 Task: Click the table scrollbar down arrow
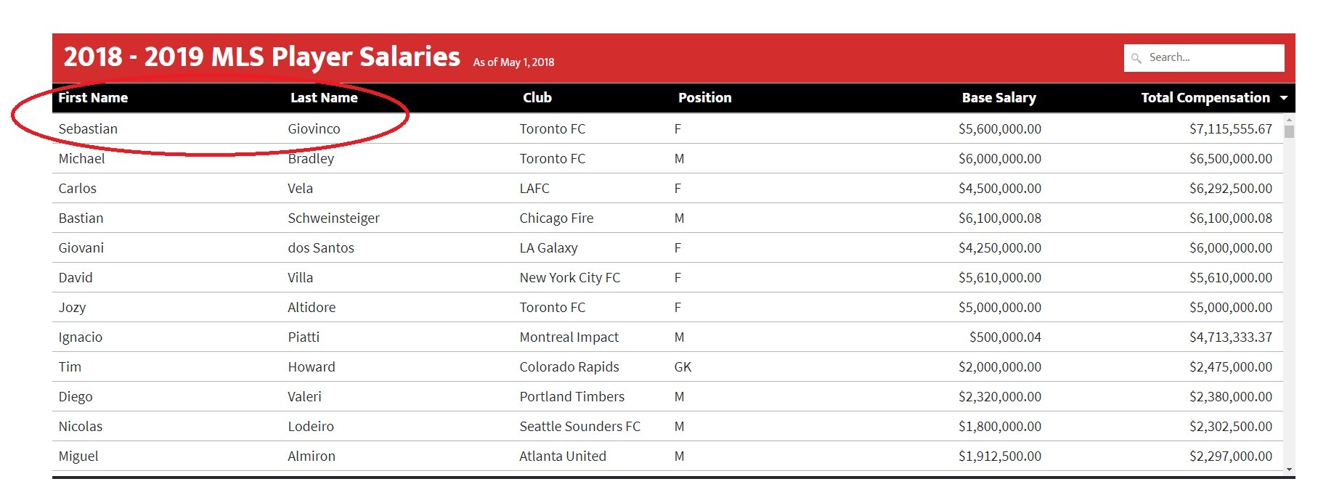(1289, 470)
